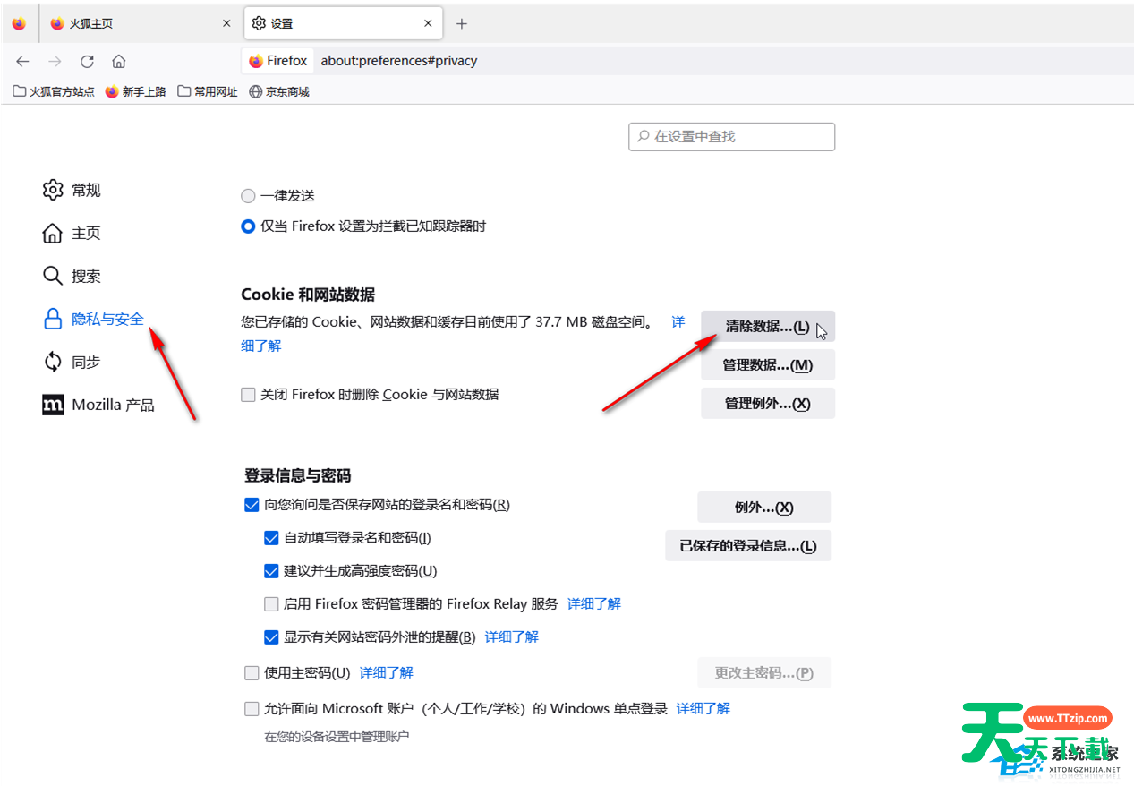Enable Firefox Relay 服务 checkbox
This screenshot has width=1134, height=786.
point(271,604)
